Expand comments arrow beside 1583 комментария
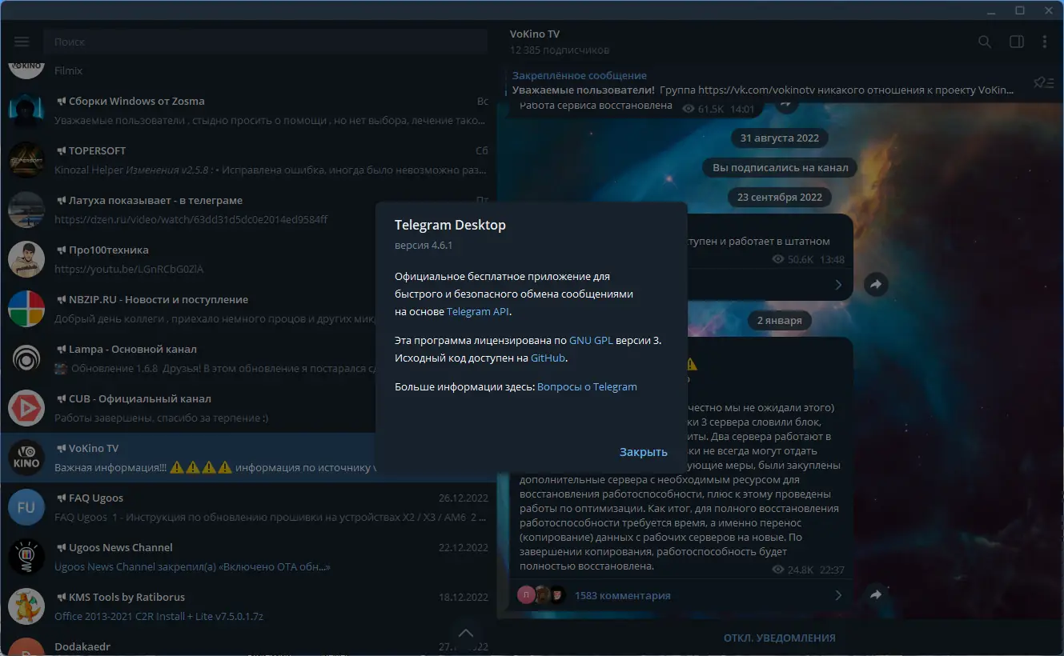This screenshot has width=1064, height=656. [838, 595]
